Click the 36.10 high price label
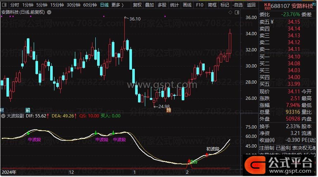Screen dimensions: 318x177 pos(135,19)
